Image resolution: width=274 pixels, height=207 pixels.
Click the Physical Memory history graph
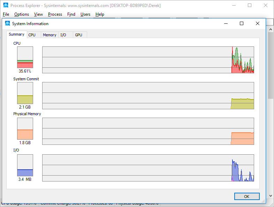click(x=148, y=131)
